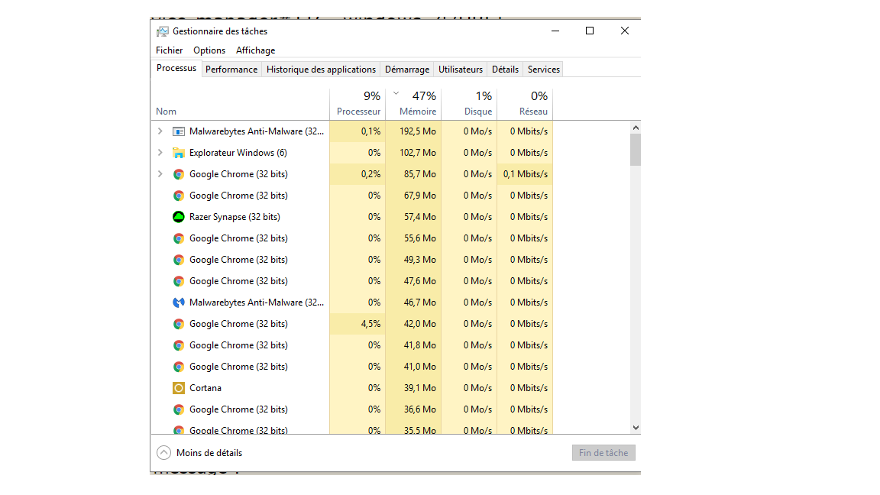This screenshot has height=495, width=880.
Task: Sort by the Mémoire column header
Action: [x=413, y=105]
